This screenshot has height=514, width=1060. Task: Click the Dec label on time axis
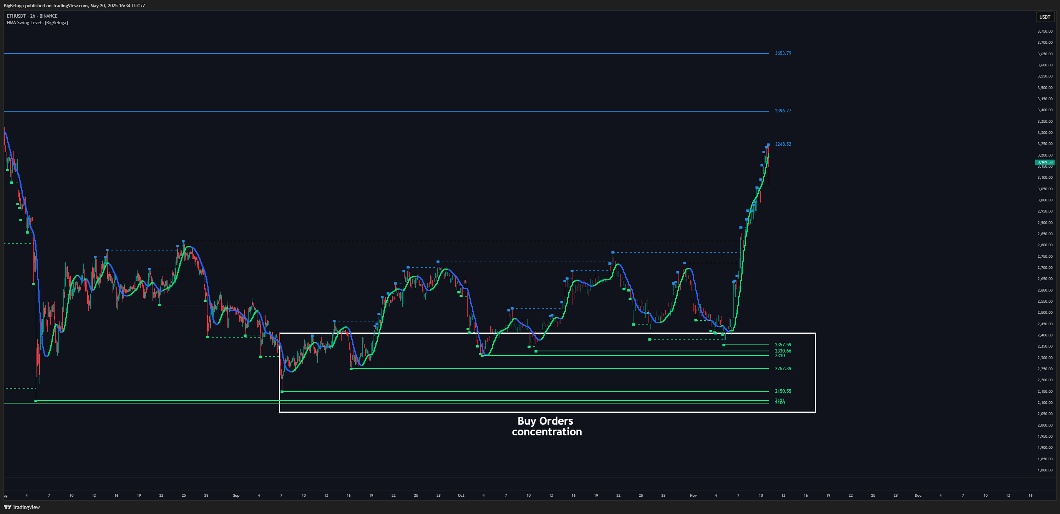pos(917,496)
